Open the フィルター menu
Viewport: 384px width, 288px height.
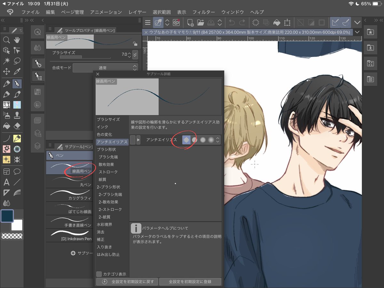point(204,12)
